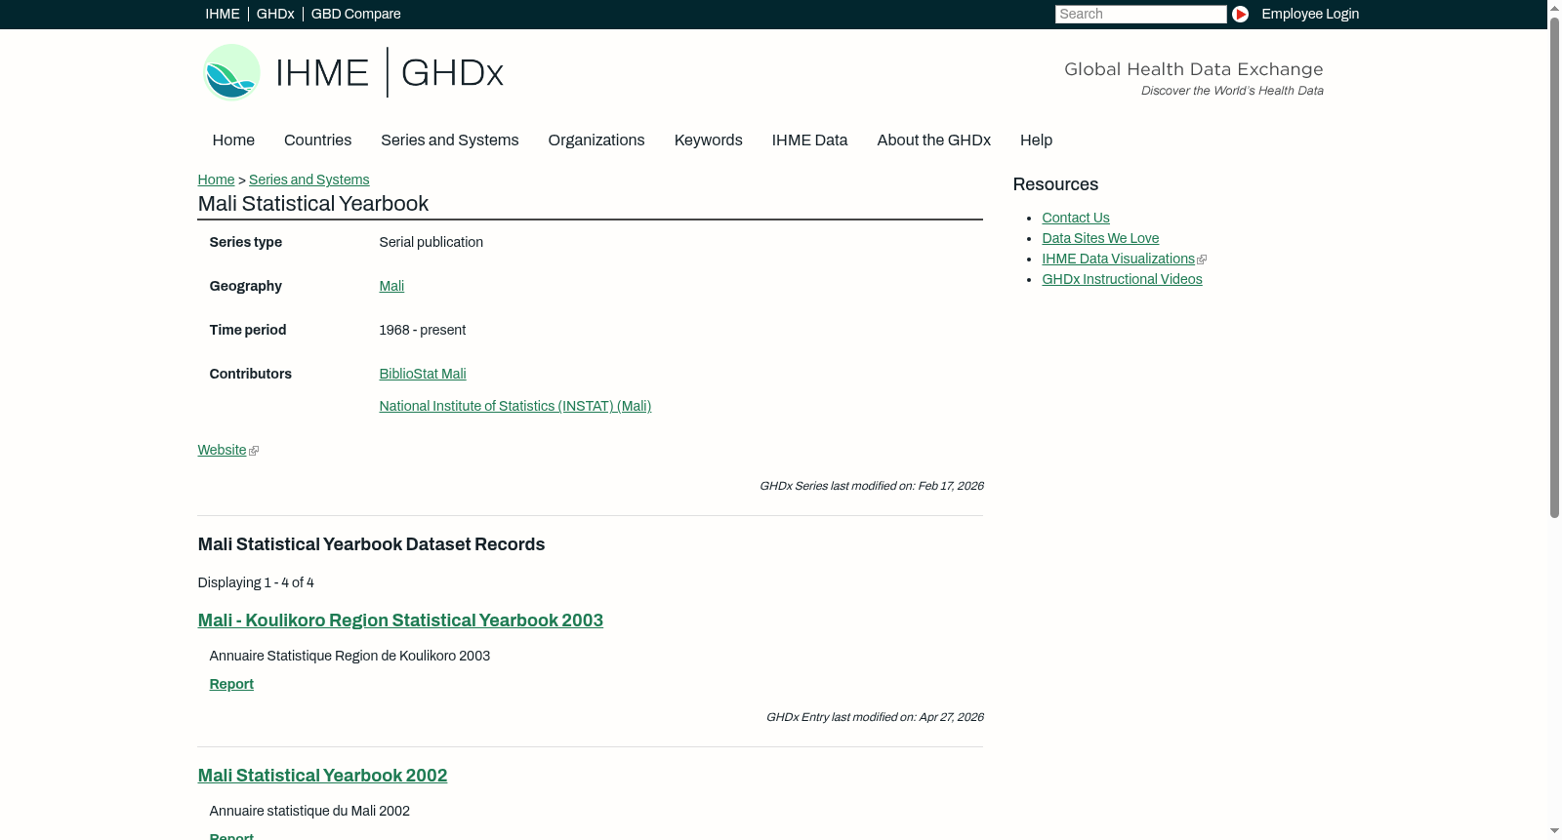This screenshot has width=1562, height=840.
Task: Open the IHME link in top bar
Action: point(223,14)
